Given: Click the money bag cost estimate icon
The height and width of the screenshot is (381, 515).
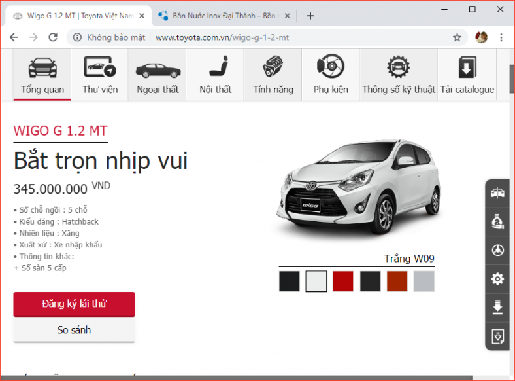Looking at the screenshot, I should point(497,222).
